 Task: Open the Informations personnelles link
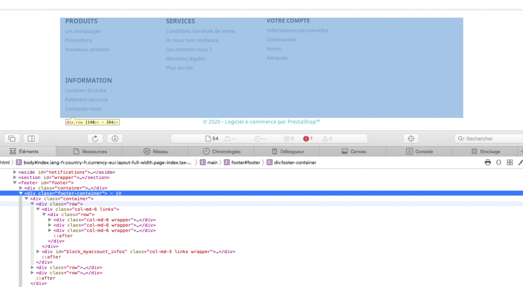tap(297, 30)
